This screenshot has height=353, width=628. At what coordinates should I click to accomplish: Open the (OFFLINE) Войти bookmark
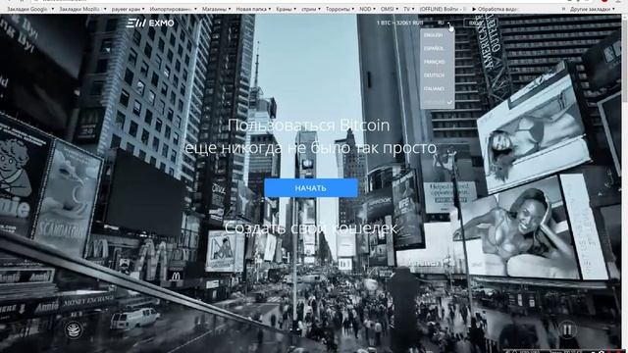443,9
